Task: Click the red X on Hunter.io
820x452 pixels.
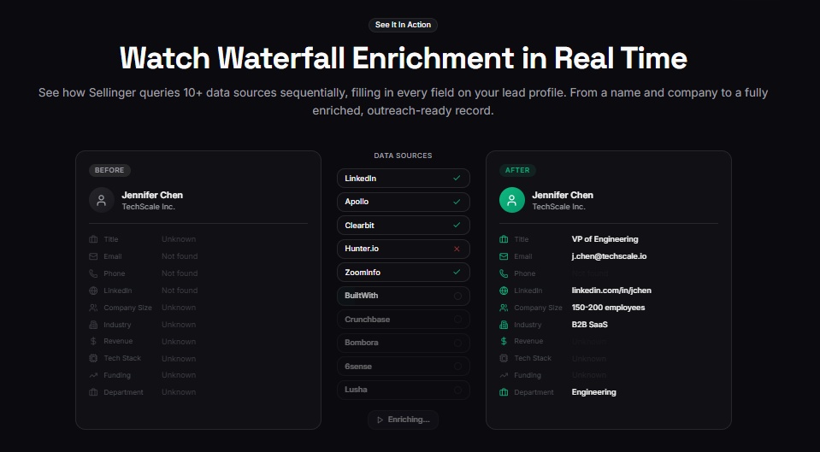Action: click(x=457, y=249)
